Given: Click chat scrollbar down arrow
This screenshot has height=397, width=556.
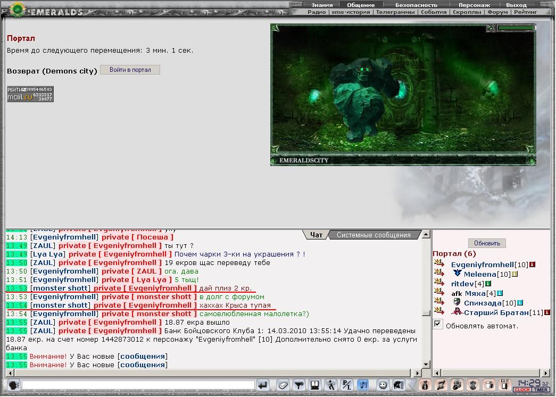Looking at the screenshot, I should [426, 365].
